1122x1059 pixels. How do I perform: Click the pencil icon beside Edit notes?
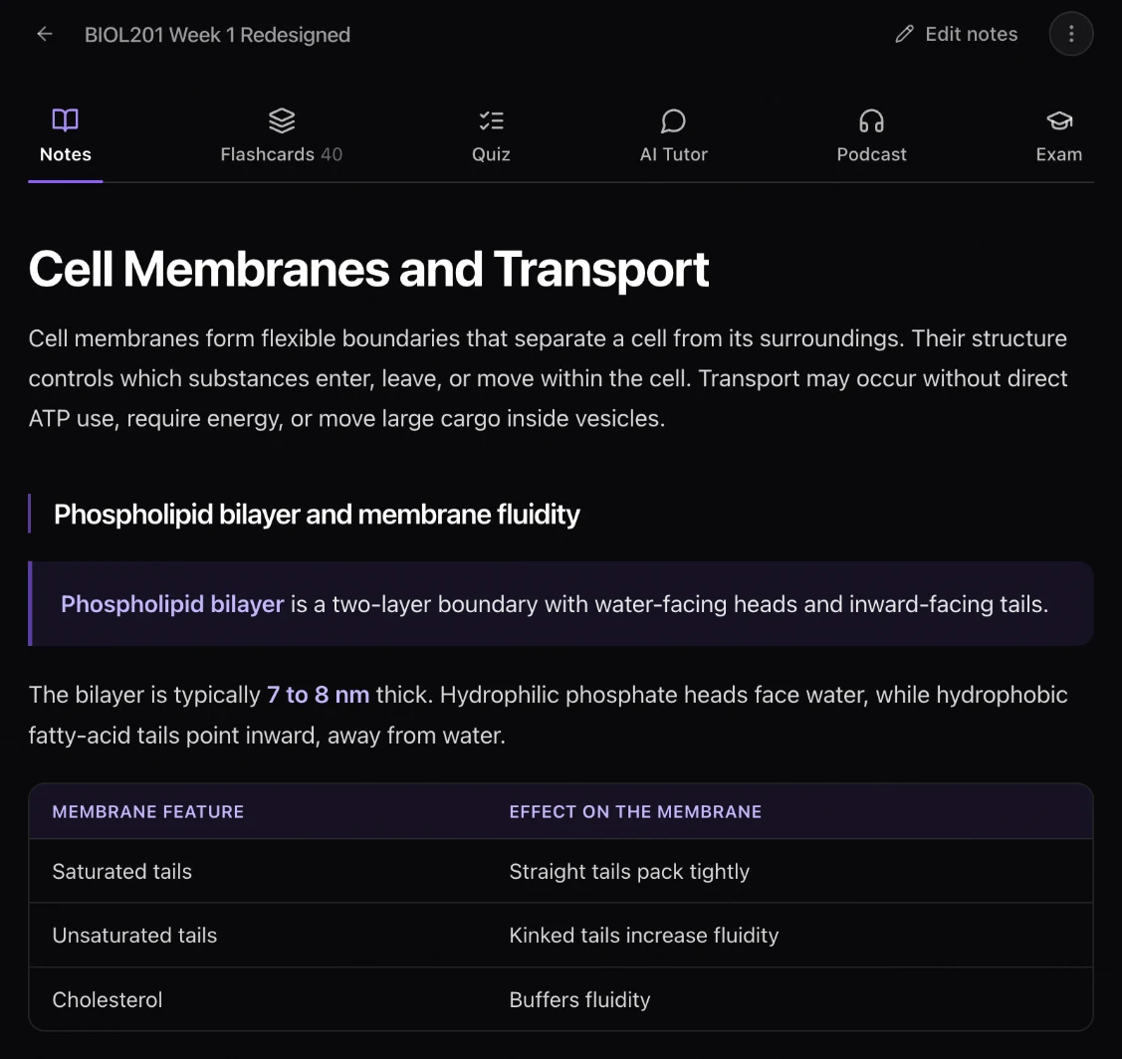click(x=904, y=34)
